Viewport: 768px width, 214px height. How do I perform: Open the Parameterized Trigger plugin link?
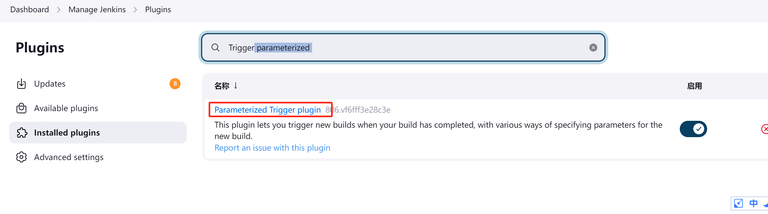click(x=268, y=110)
